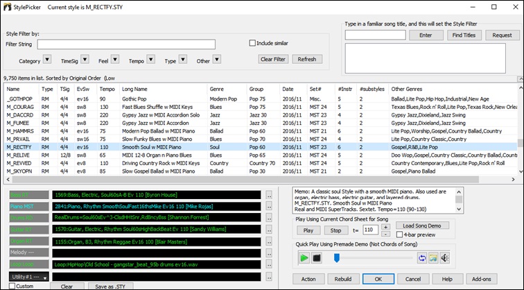Viewport: 524px width, 290px height.
Task: Click the Clear Filter button
Action: tap(273, 59)
